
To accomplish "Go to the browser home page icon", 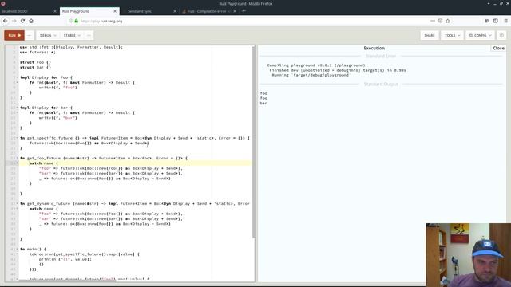I will (x=31, y=21).
